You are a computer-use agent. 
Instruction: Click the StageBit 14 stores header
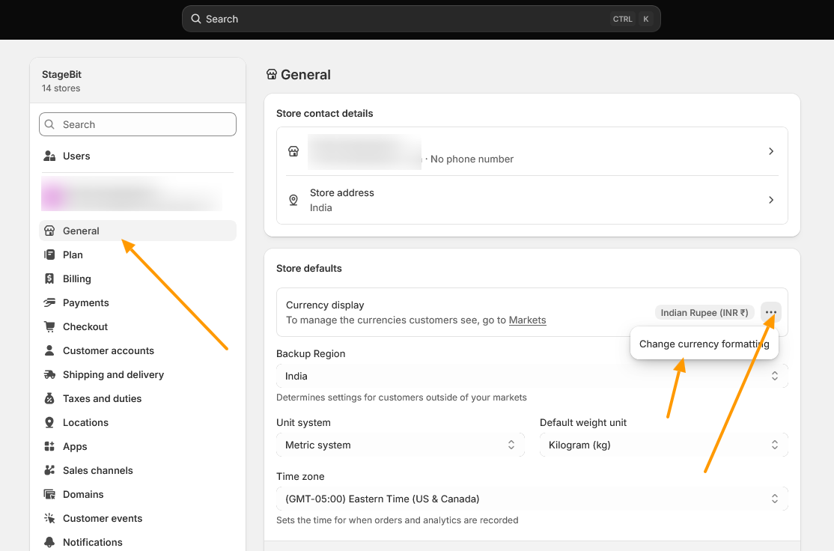[x=137, y=81]
